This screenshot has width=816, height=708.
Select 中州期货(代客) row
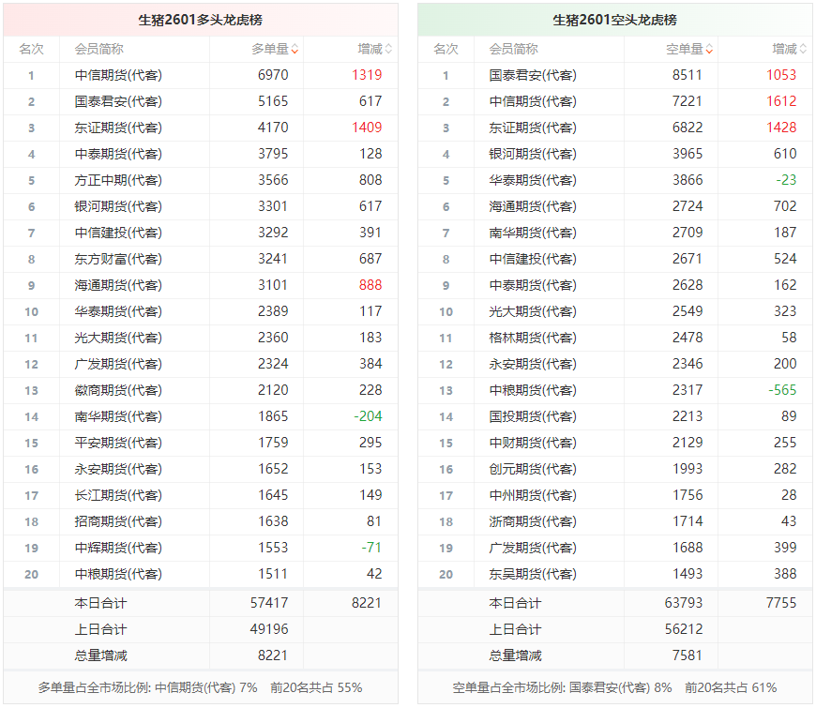[614, 495]
